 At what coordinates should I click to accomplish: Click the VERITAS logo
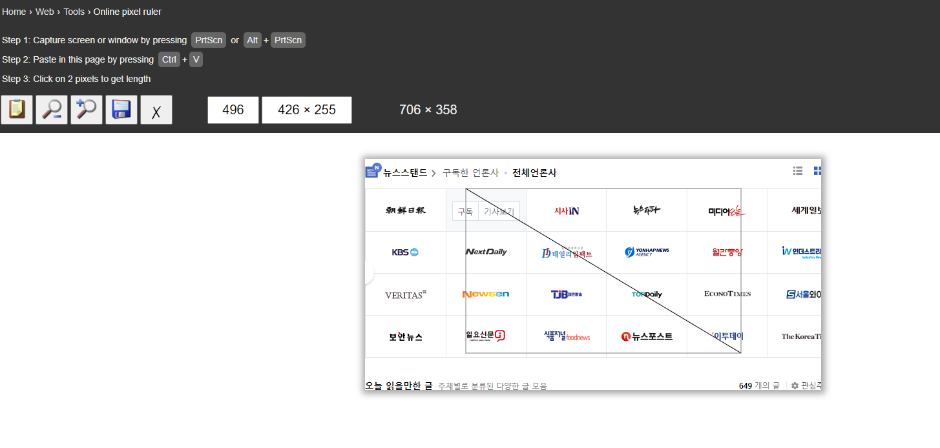(x=406, y=294)
